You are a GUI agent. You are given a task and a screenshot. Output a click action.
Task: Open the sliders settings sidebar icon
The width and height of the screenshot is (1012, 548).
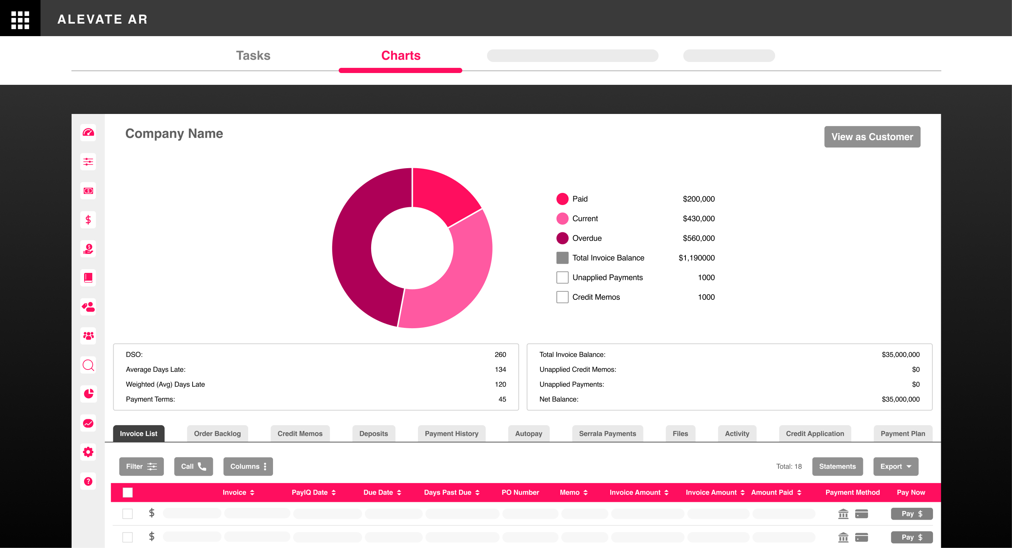tap(88, 162)
